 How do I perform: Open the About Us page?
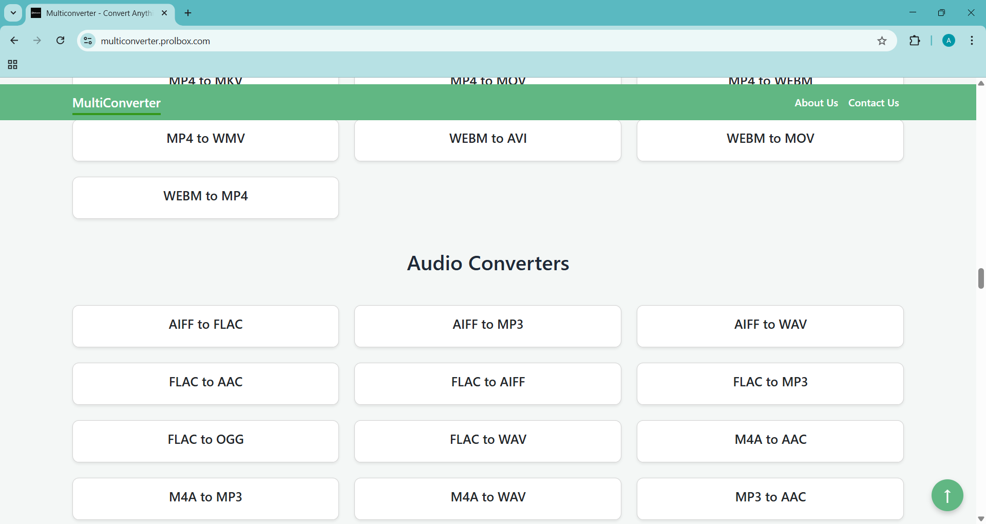pos(816,103)
